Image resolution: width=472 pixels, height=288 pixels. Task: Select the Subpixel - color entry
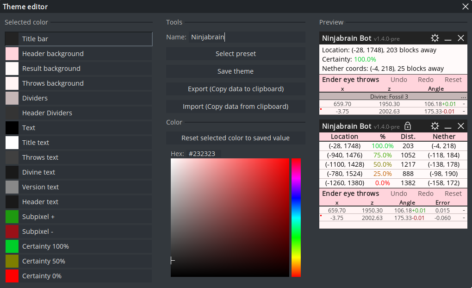click(79, 232)
